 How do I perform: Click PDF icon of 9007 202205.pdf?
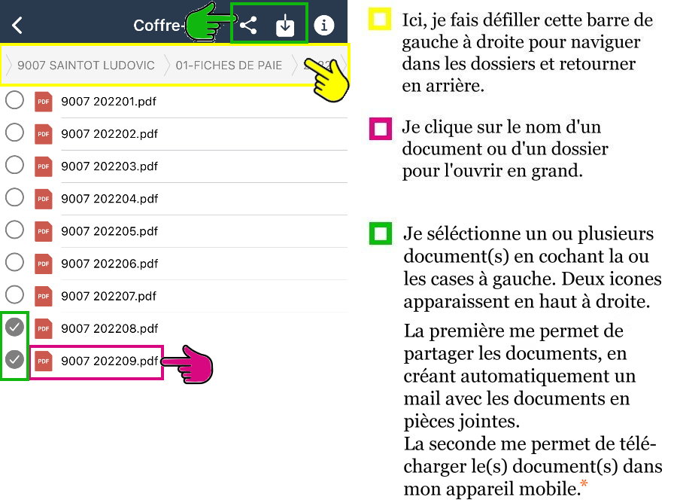point(44,230)
